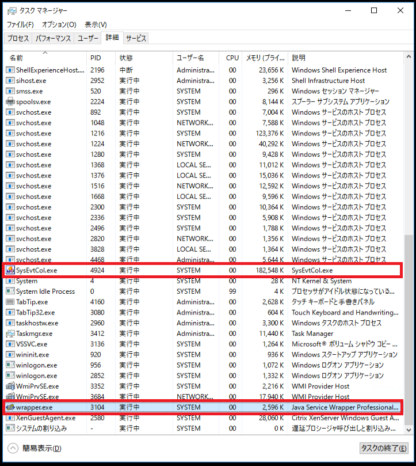
Task: Click the 簡易表示(D) link text
Action: coord(42,448)
